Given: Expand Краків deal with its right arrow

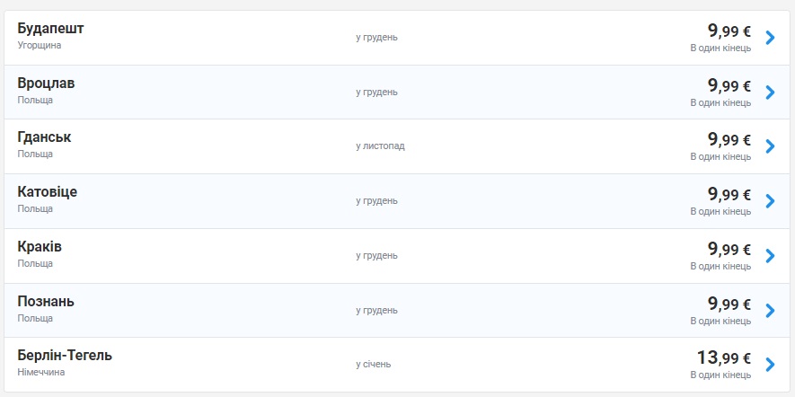Looking at the screenshot, I should [770, 256].
